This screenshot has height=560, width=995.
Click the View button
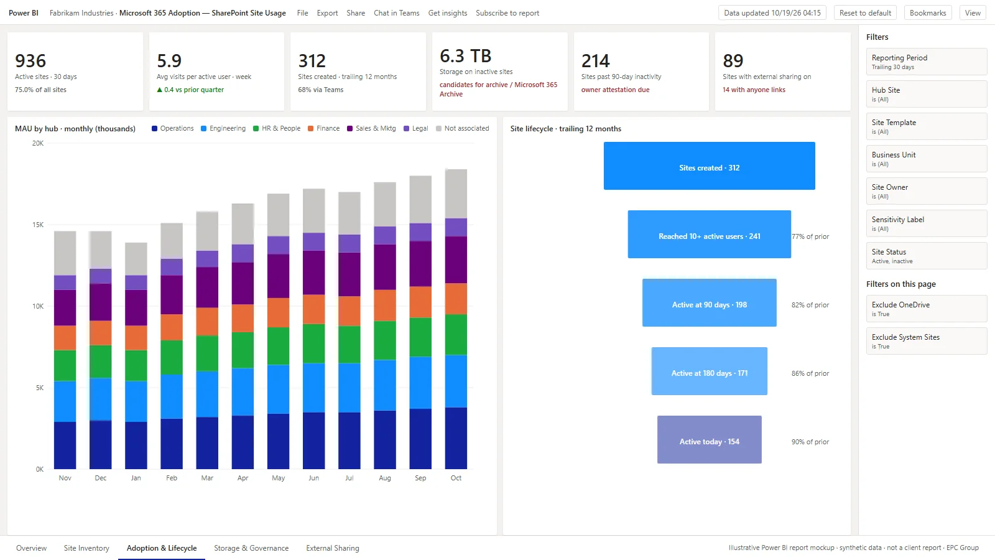coord(973,13)
